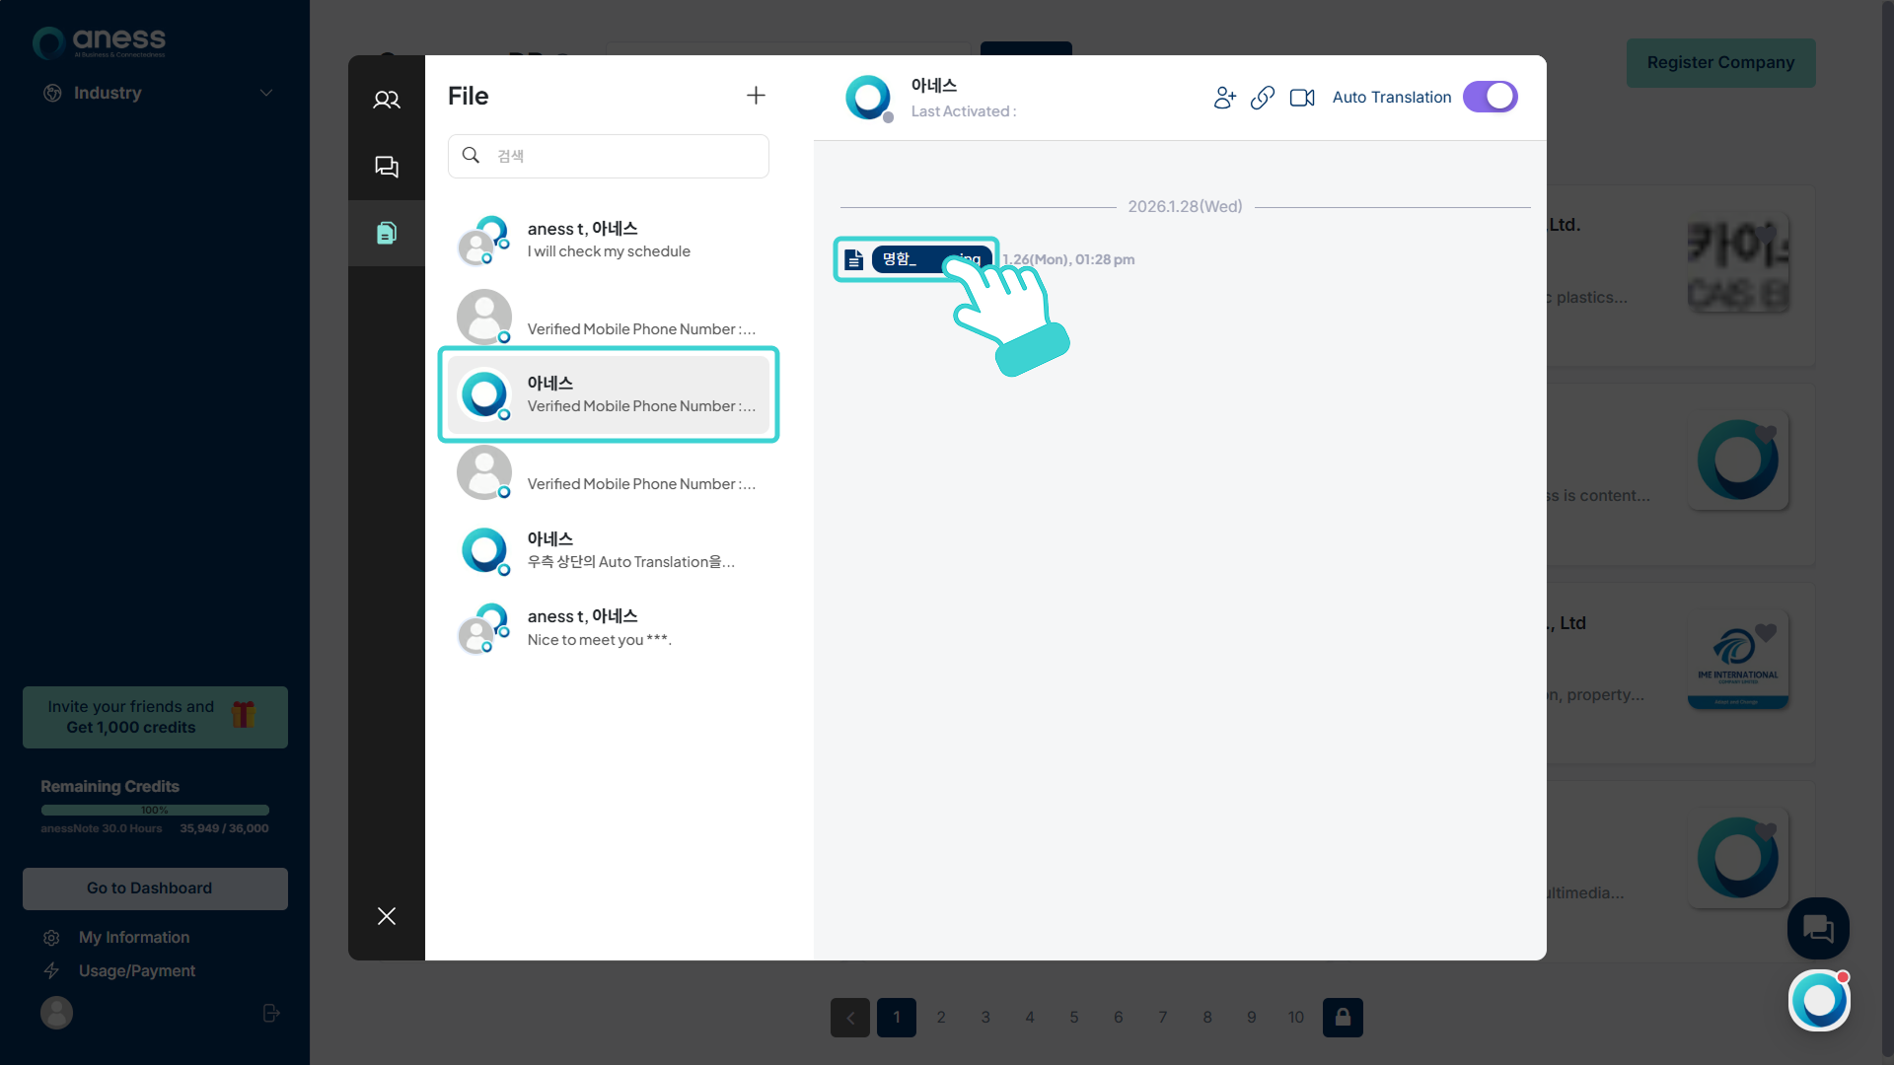Open the floating chat bubble button

1818,928
